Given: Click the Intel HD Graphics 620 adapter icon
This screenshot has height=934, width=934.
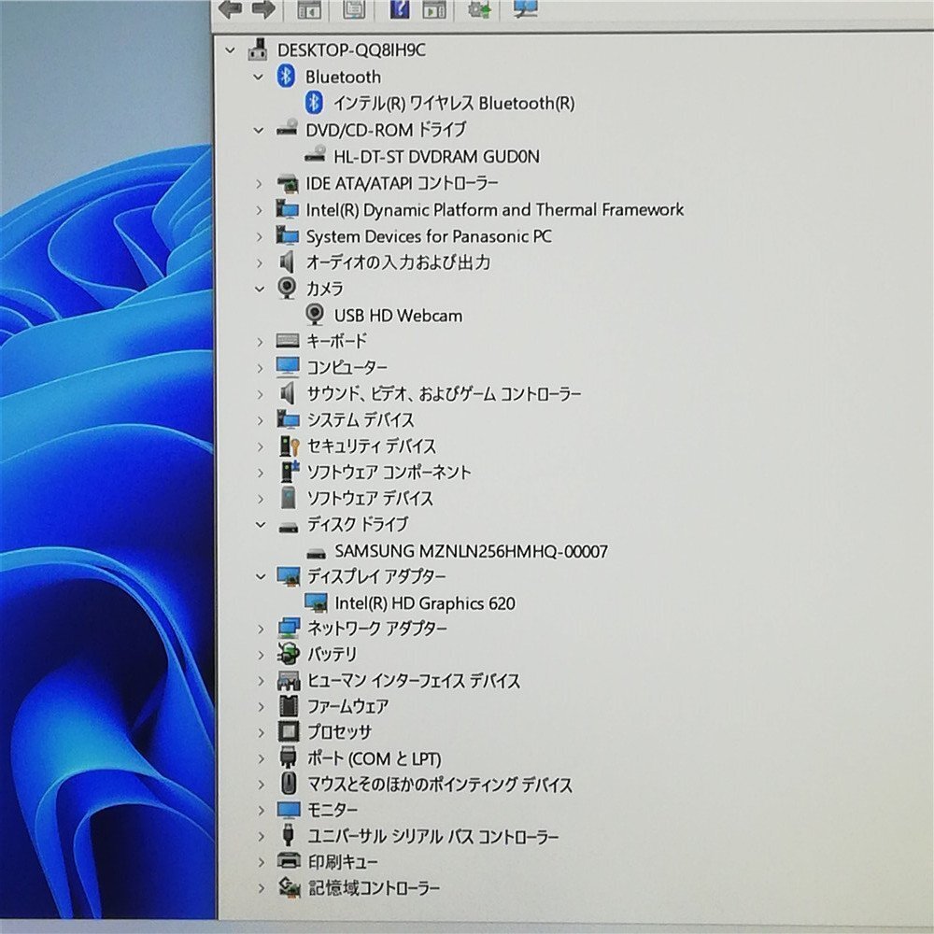Looking at the screenshot, I should tap(316, 602).
